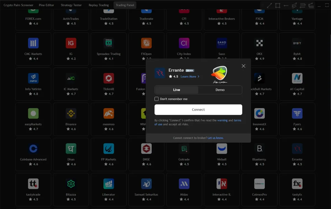Open the Learn More link for Errante

point(190,77)
